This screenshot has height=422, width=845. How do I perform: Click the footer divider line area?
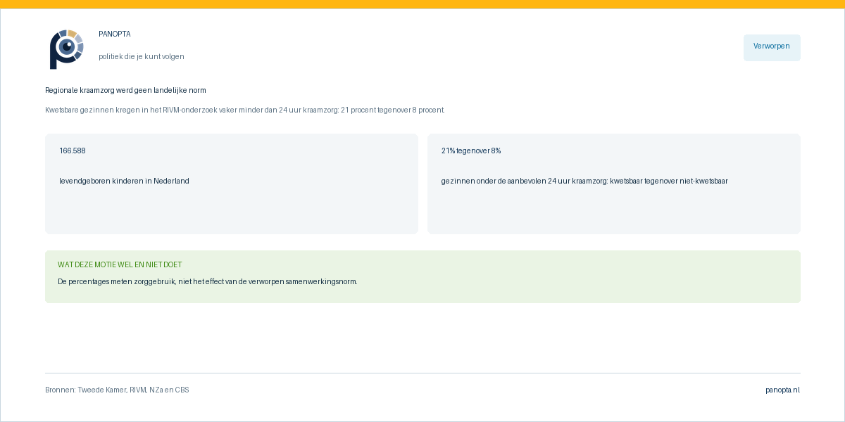(423, 373)
